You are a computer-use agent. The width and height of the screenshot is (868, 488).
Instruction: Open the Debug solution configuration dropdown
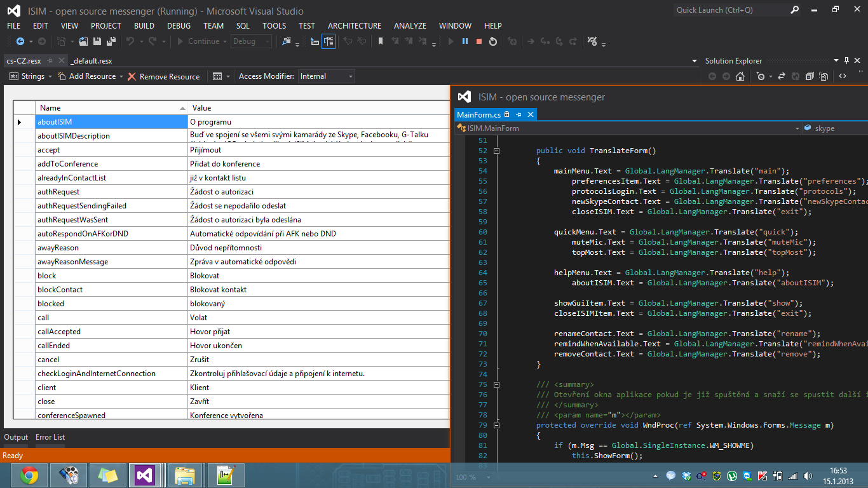(251, 41)
